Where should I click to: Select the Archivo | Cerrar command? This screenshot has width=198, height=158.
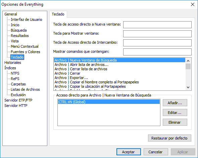[x=119, y=73]
